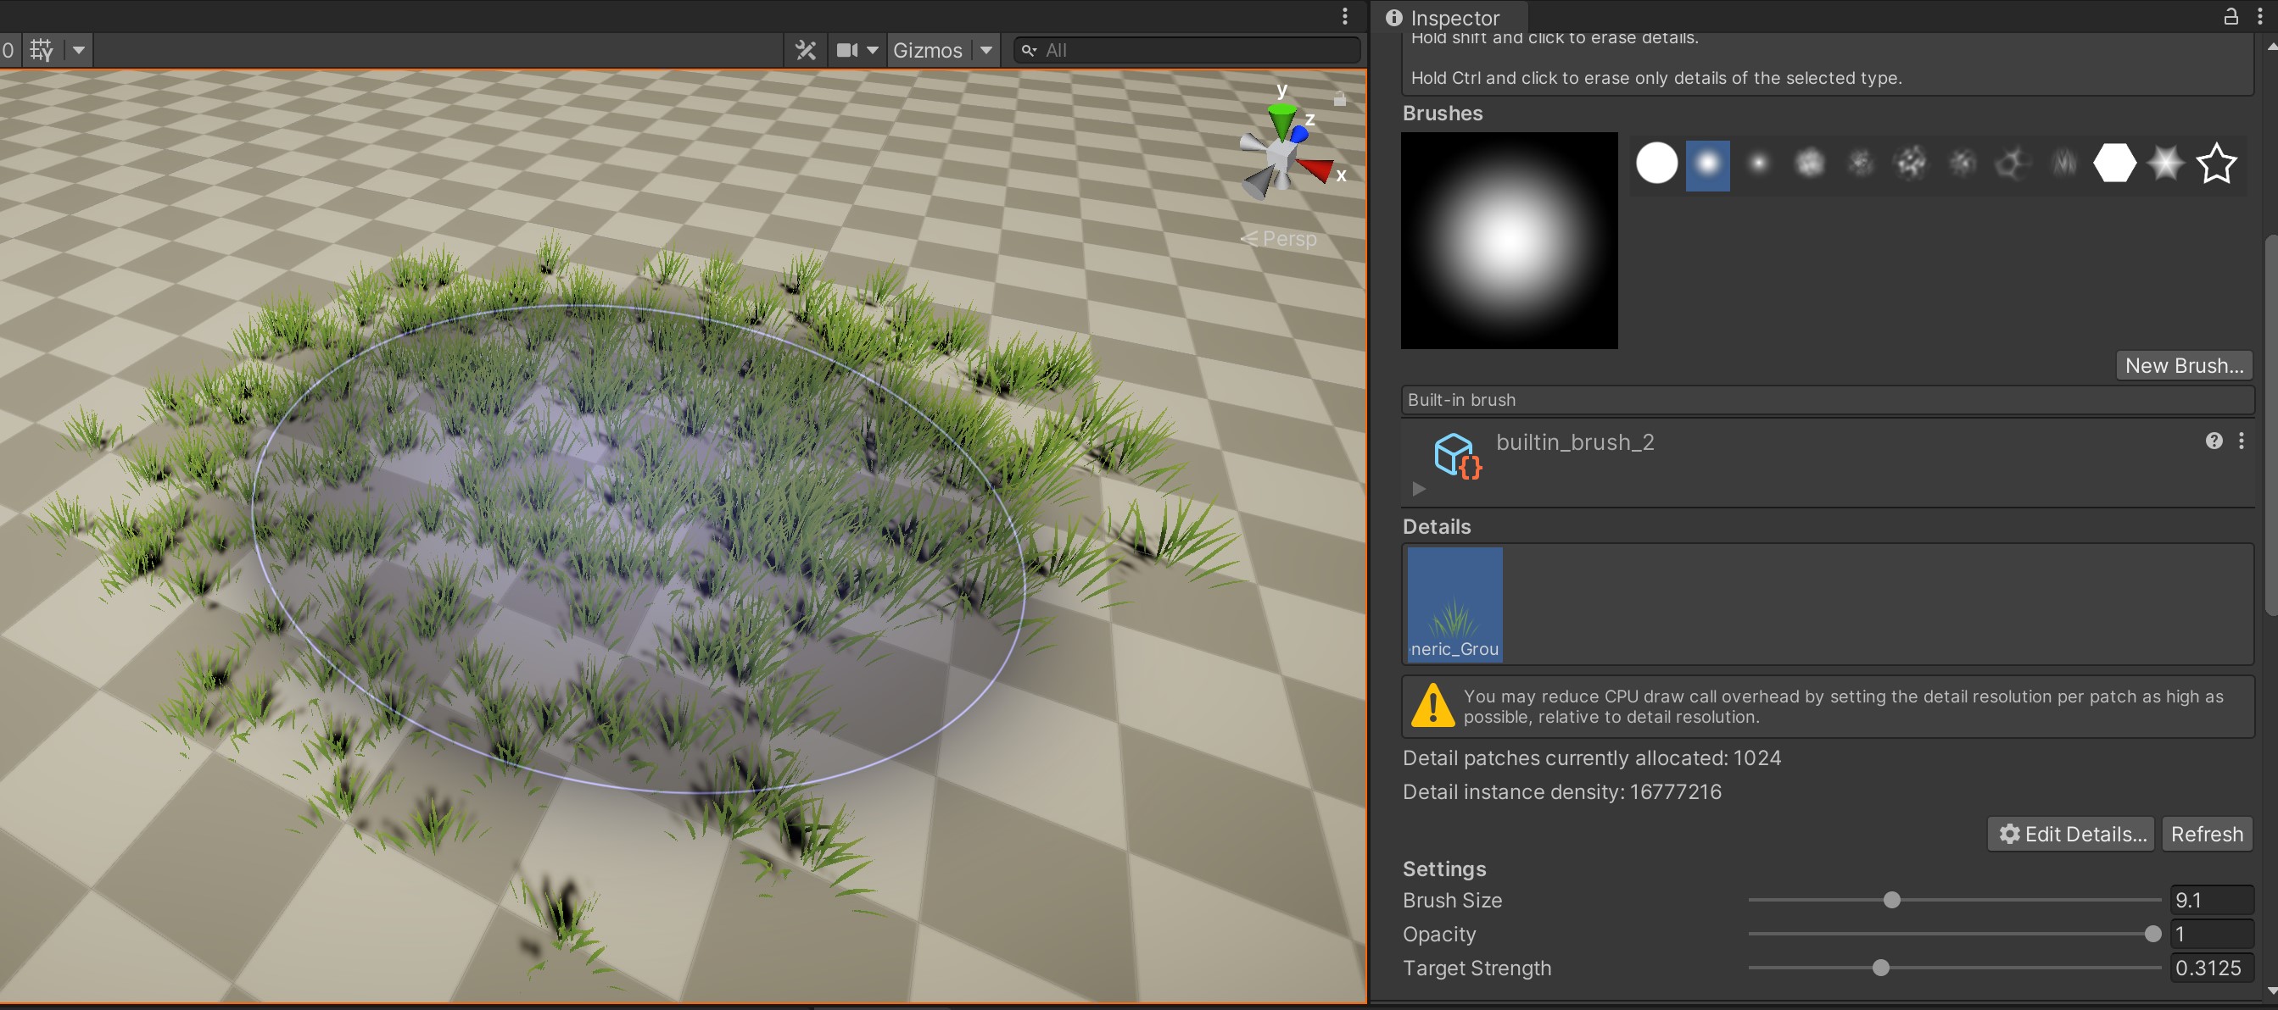
Task: Open help for builtin_brush_2
Action: pos(2214,441)
